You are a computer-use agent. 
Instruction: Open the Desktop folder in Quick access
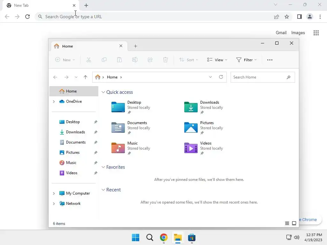[x=131, y=107]
